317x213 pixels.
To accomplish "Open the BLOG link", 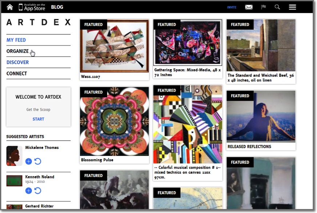I will [x=57, y=7].
